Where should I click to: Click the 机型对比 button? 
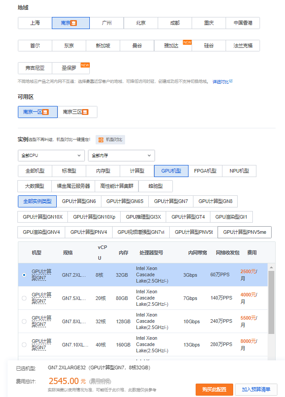coord(110,140)
